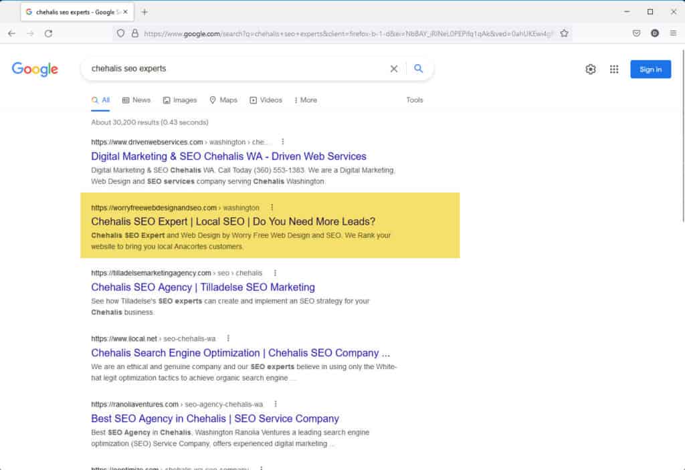Switch to the Videos tab
This screenshot has height=470, width=685.
point(266,100)
